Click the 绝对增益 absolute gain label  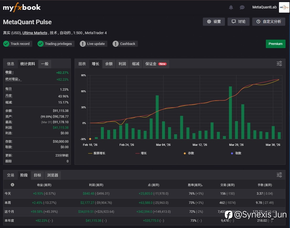click(13, 79)
